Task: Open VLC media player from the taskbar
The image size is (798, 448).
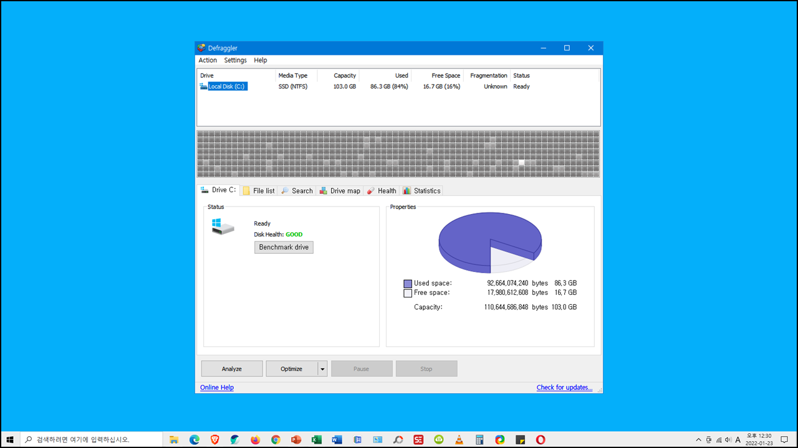Action: 459,439
